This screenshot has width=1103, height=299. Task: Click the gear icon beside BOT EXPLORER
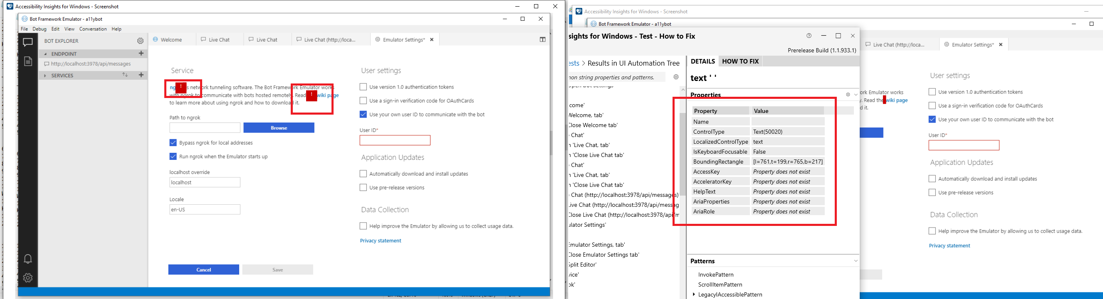click(x=141, y=41)
